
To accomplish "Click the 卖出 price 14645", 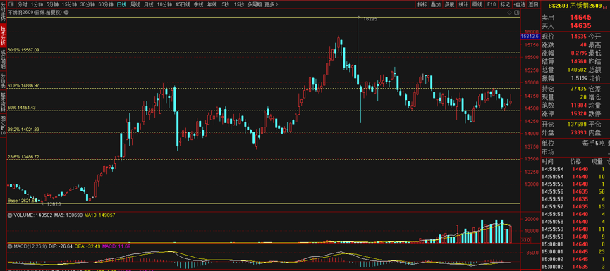I will pyautogui.click(x=580, y=18).
